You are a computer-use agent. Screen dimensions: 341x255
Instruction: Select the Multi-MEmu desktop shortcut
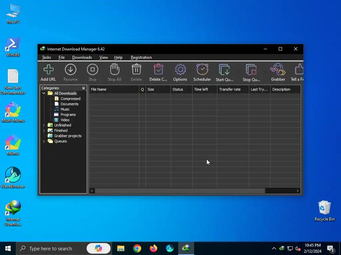coord(13,112)
